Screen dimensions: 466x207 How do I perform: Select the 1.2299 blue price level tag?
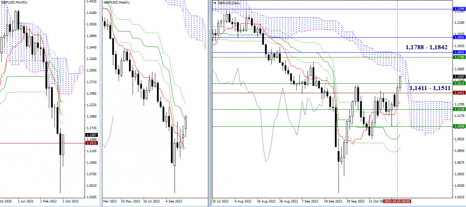(x=458, y=9)
